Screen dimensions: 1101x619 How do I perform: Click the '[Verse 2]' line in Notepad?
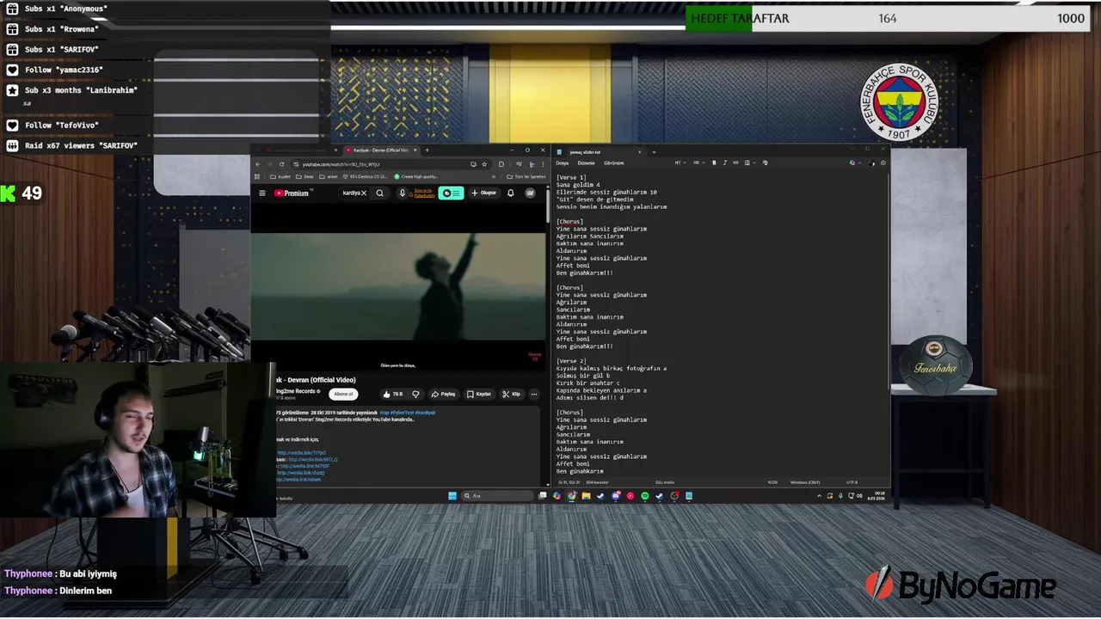coord(571,361)
